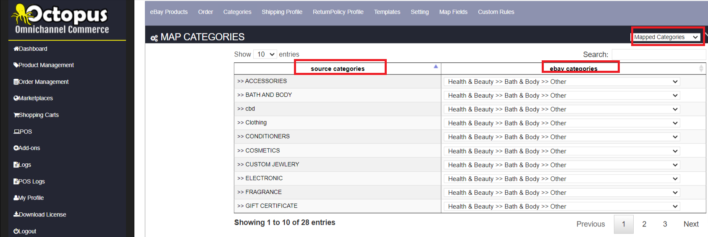Screen dimensions: 708x237
Task: Click the Add-ons plus icon
Action: [x=16, y=148]
